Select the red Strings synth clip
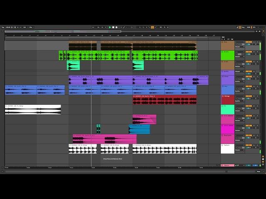This screenshot has width=266, height=199. 165,99
